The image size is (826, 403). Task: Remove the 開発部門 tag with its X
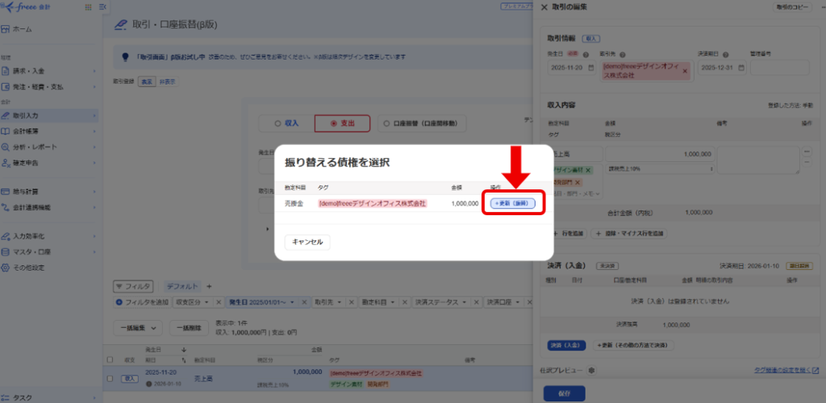tap(578, 182)
